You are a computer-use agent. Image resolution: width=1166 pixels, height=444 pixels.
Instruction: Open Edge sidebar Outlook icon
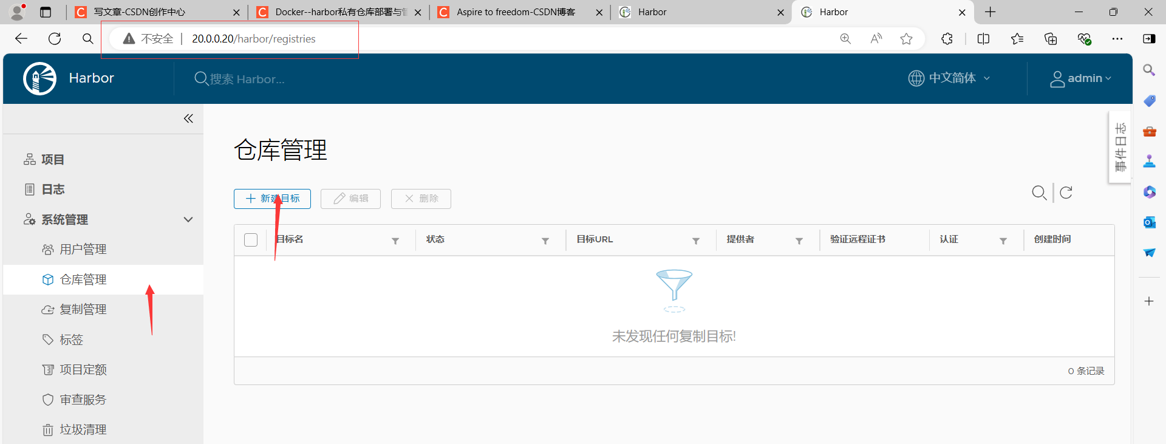point(1149,222)
